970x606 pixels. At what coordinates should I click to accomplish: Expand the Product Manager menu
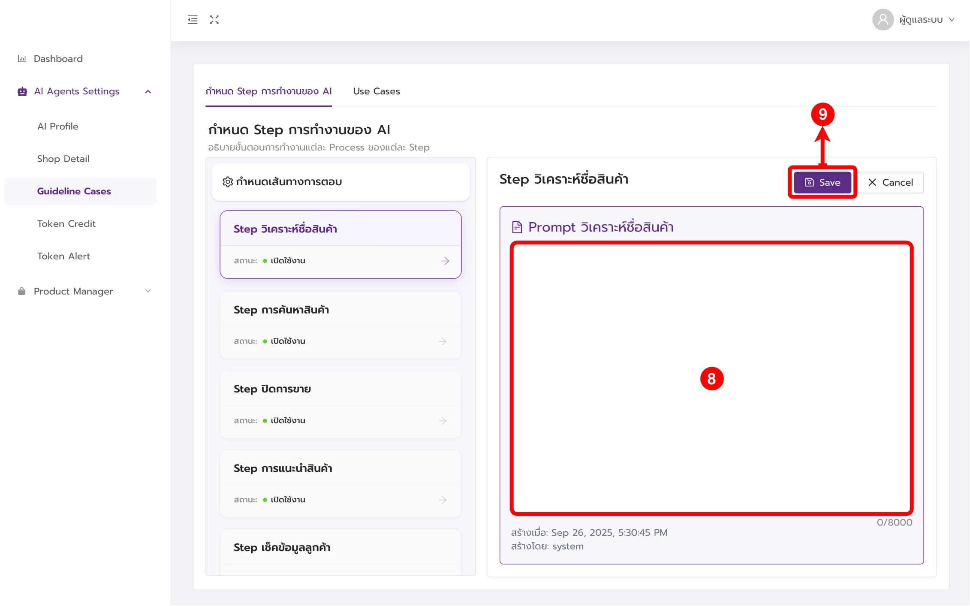tap(148, 291)
